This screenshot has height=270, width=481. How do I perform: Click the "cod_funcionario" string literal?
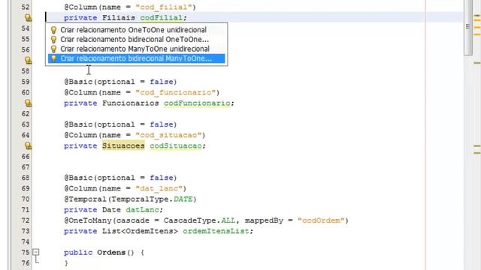(x=176, y=92)
